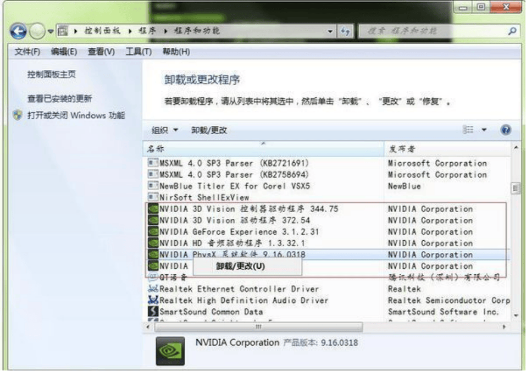This screenshot has width=526, height=371.
Task: Open the 编辑(E) menu
Action: click(64, 52)
